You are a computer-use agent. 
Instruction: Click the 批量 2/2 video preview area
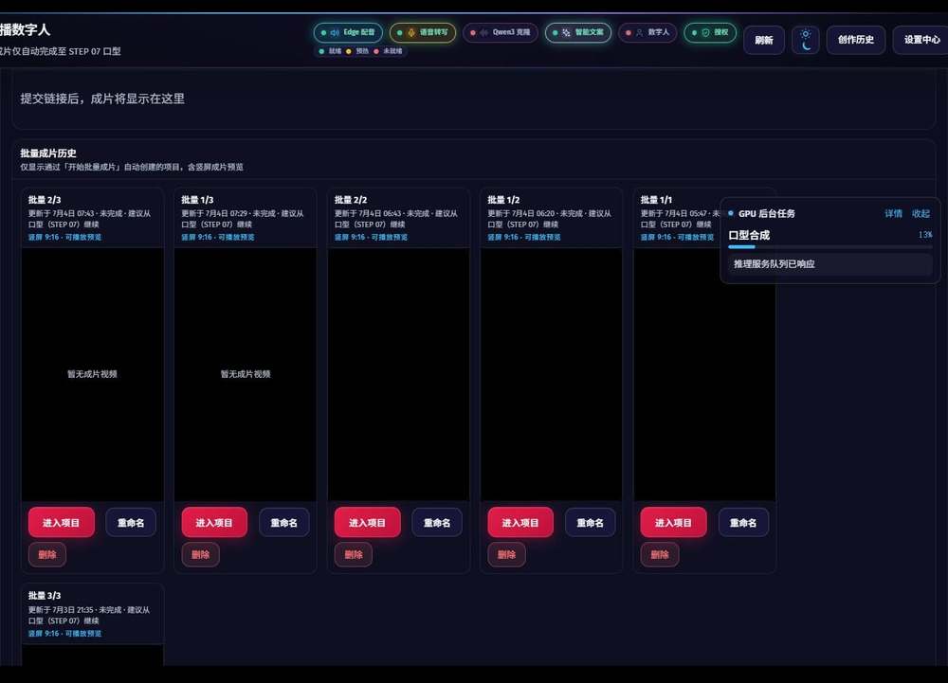click(398, 374)
